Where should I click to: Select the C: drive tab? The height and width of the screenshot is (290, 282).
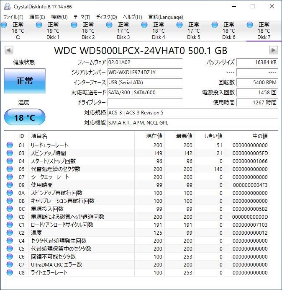click(x=18, y=31)
